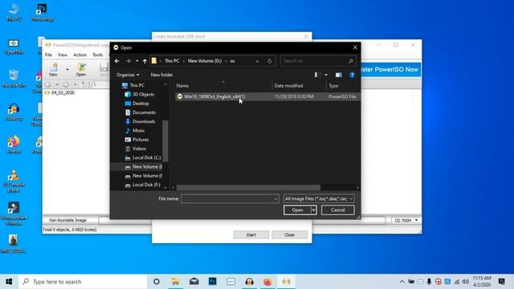Sort files by Date modified column
The image size is (514, 289).
coord(288,86)
